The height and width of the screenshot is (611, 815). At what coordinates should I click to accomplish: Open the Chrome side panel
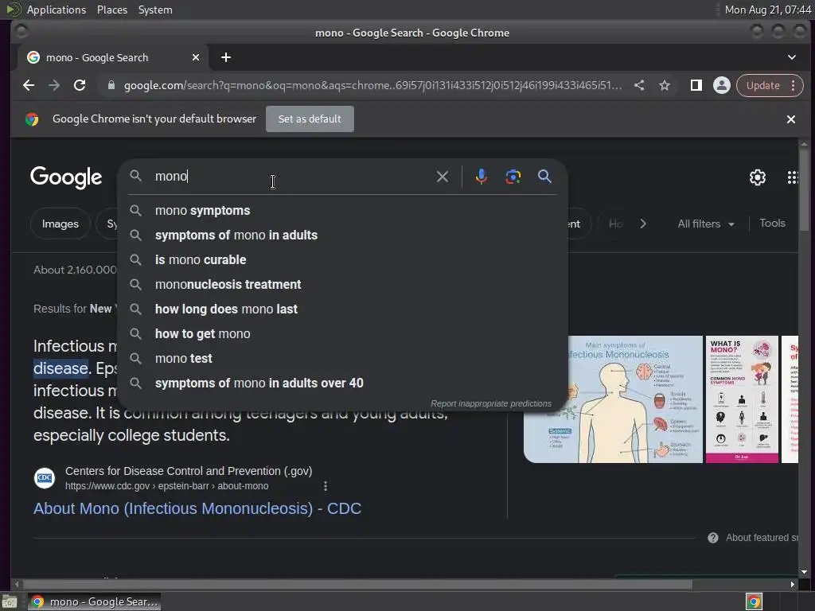(696, 85)
